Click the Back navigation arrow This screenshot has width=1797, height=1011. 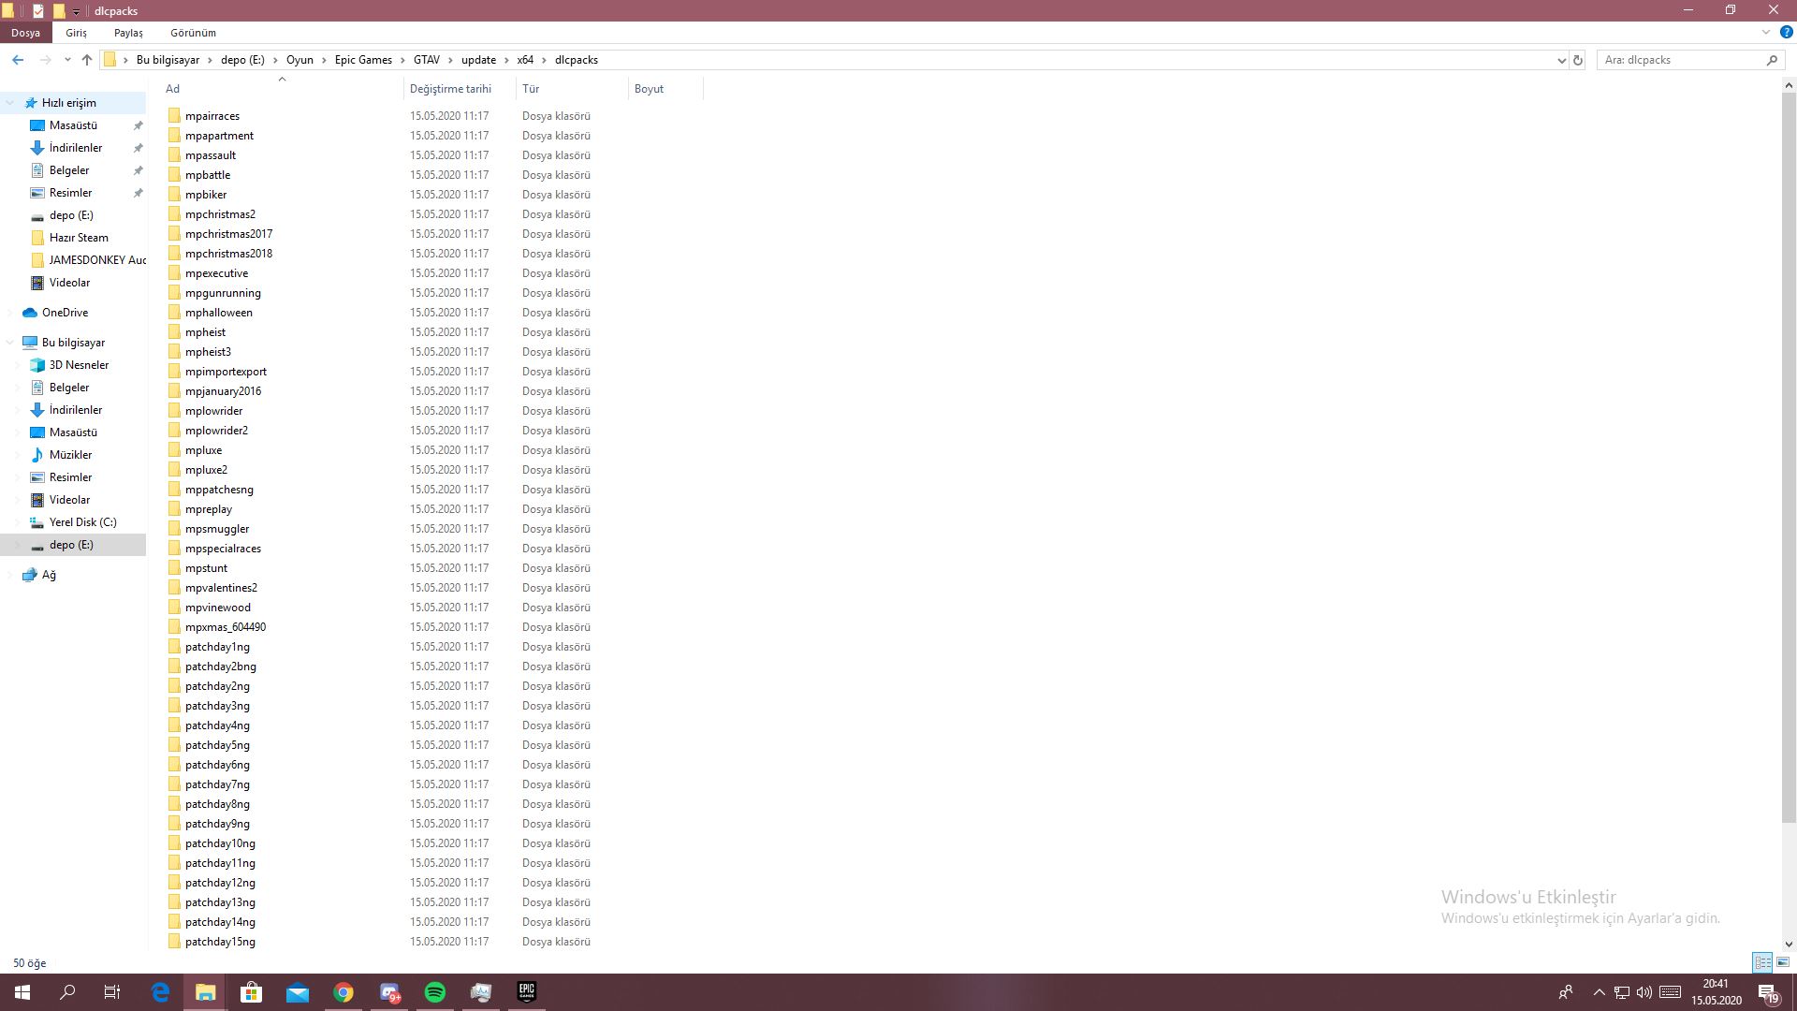18,60
